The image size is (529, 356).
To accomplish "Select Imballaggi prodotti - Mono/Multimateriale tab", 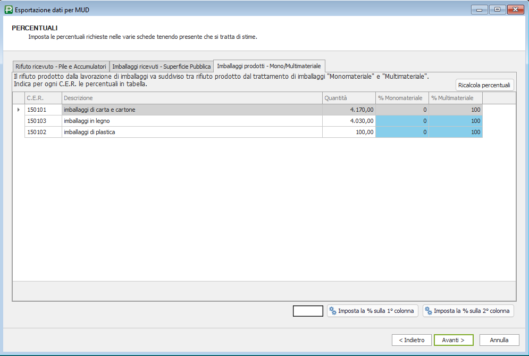I will point(269,66).
